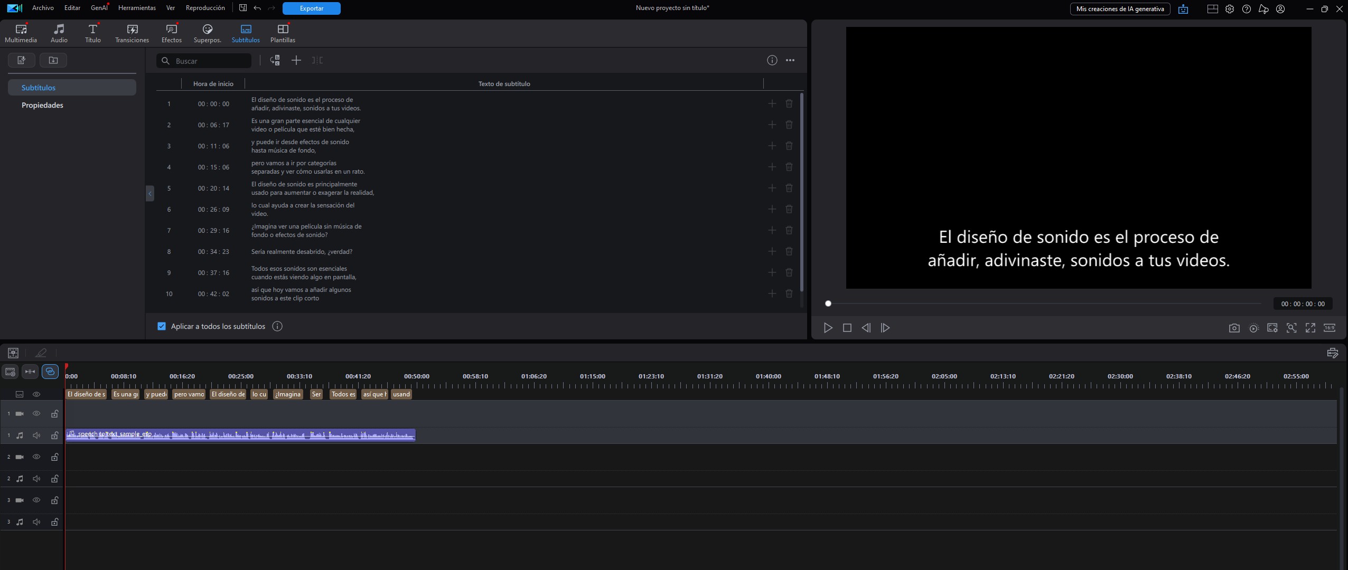Viewport: 1348px width, 570px height.
Task: Open the more options menu in the subtitles panel
Action: 790,60
